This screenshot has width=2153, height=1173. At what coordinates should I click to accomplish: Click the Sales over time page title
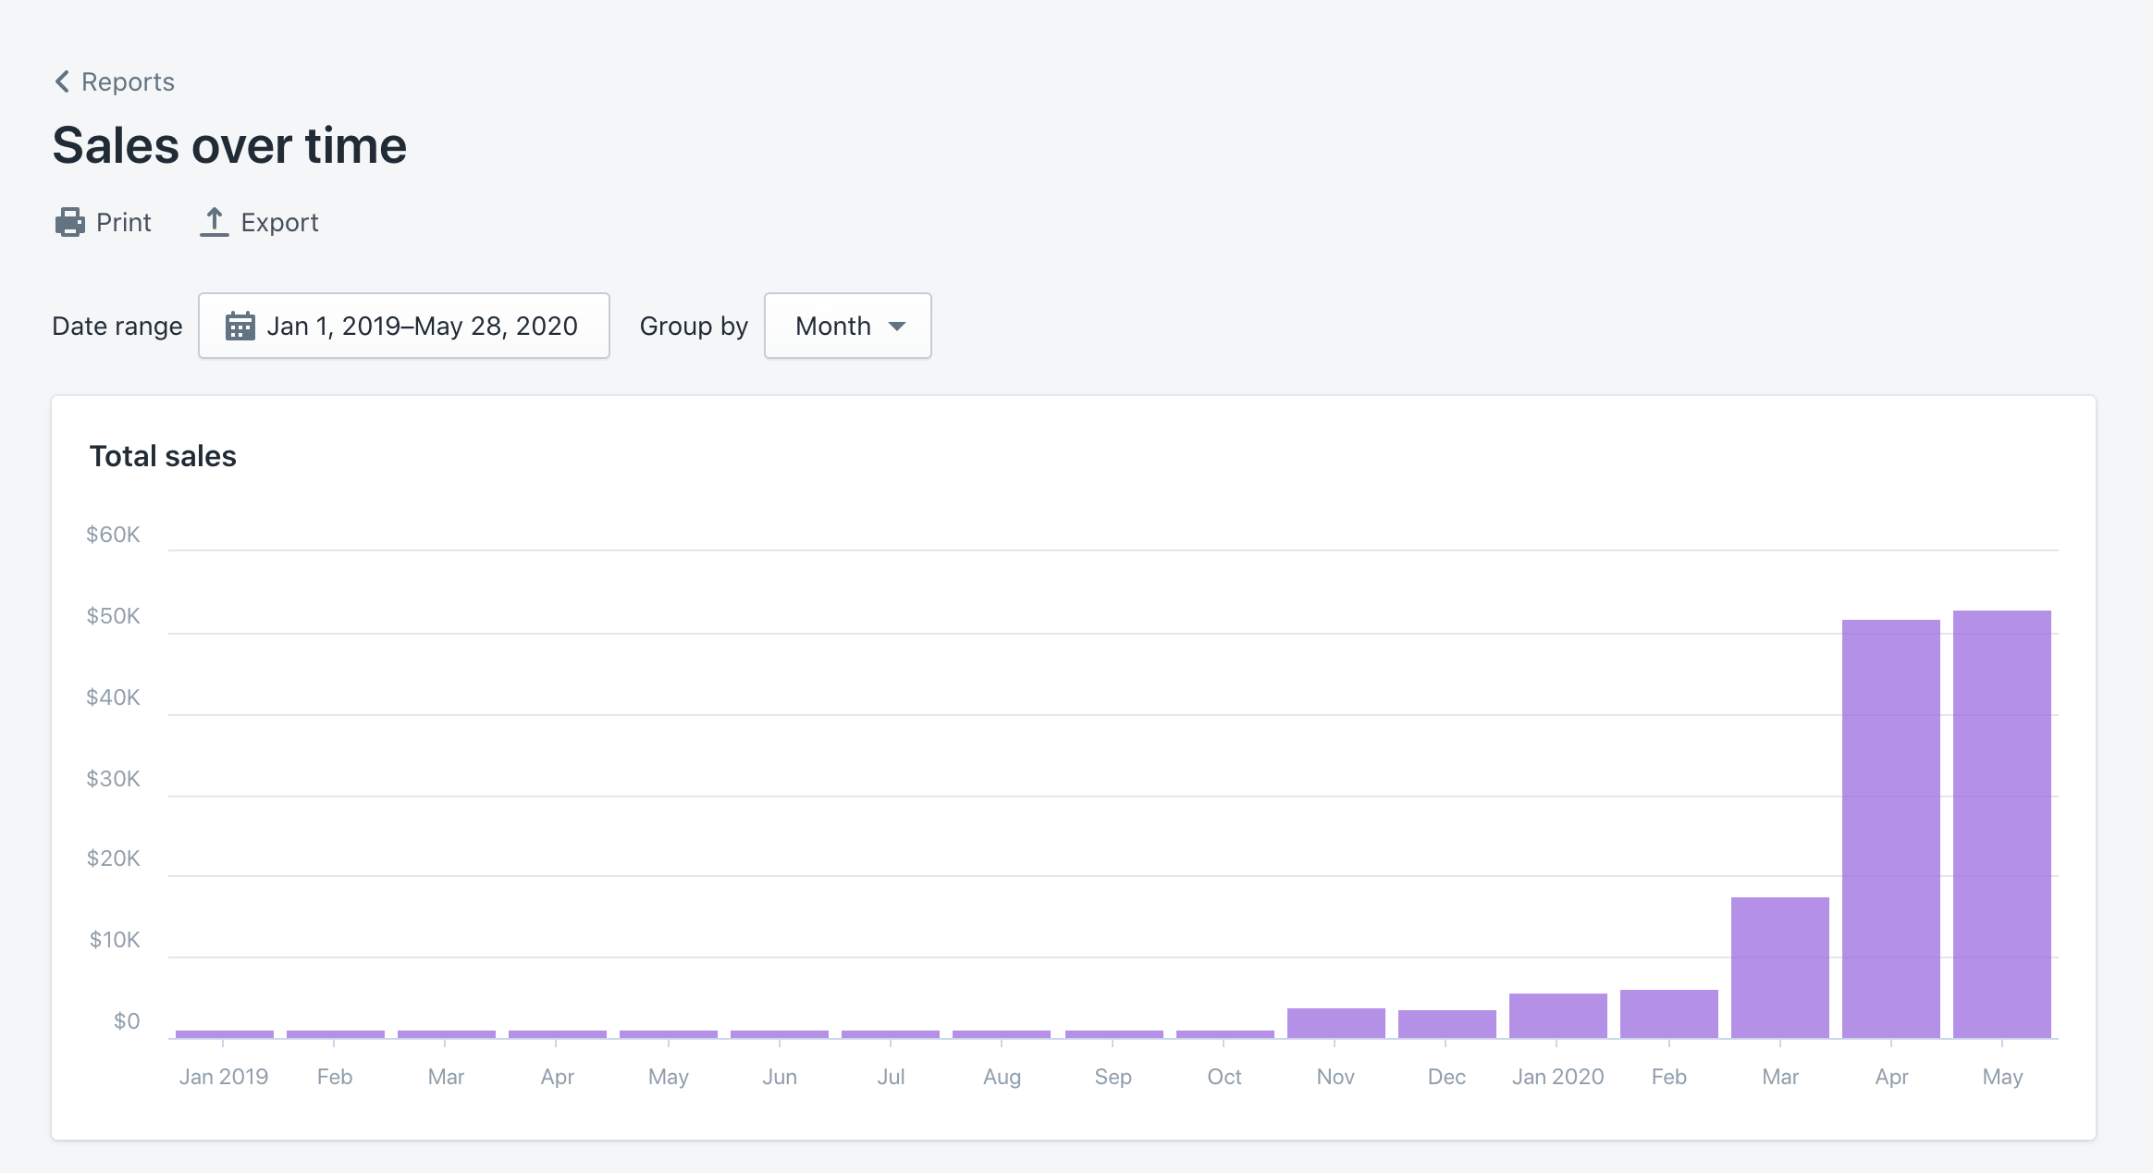[x=229, y=145]
